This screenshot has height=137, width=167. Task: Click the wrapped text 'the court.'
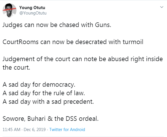point(16,68)
